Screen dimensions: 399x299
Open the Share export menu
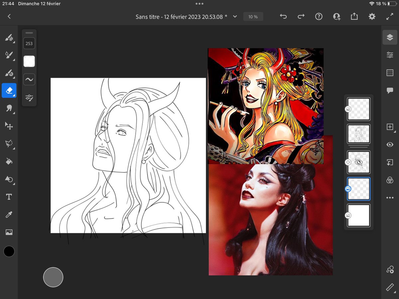[x=354, y=16]
